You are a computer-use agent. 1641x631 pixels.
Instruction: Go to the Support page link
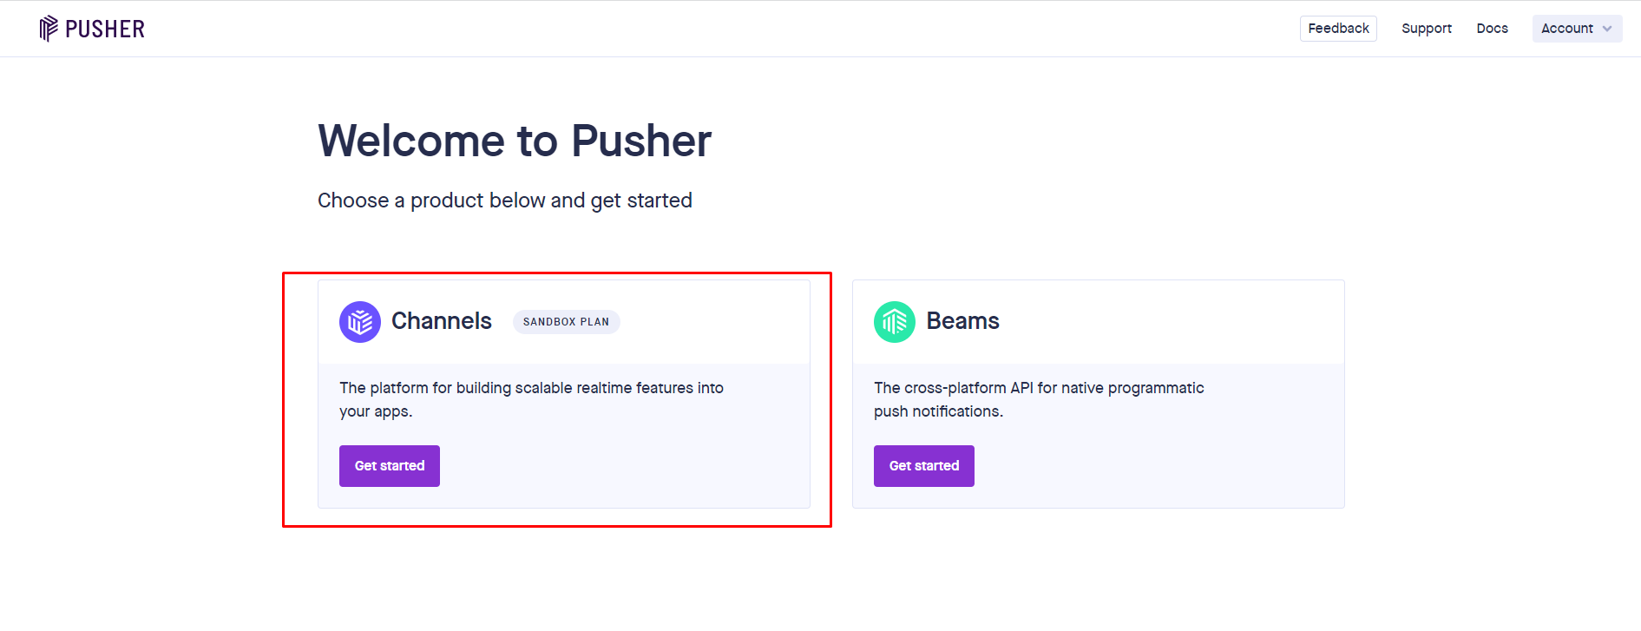(1427, 29)
